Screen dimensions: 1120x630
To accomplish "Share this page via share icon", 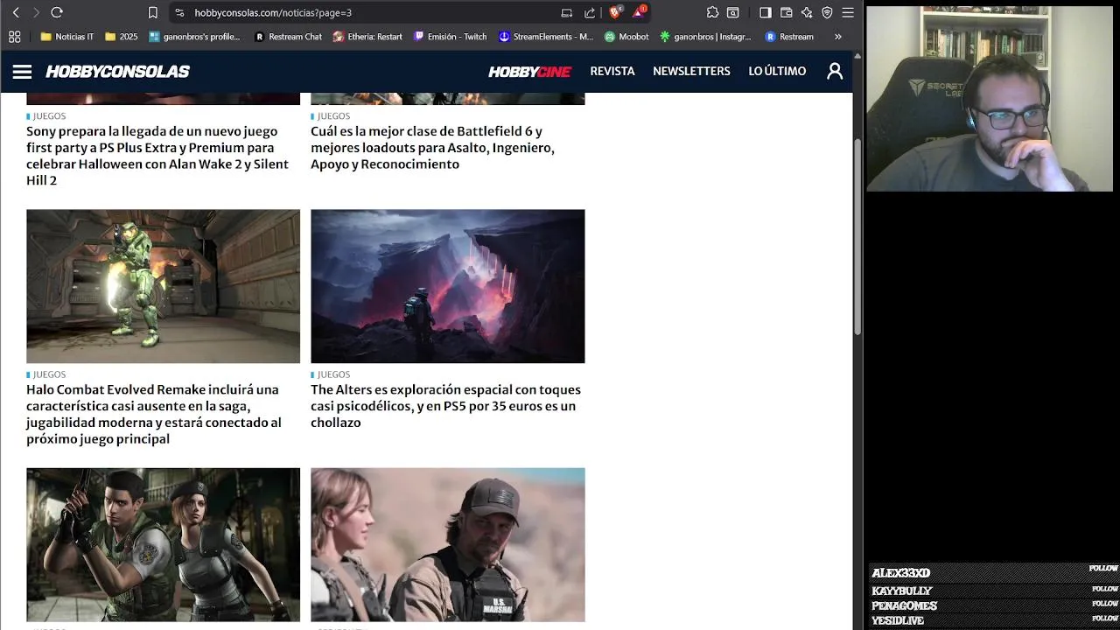I will (x=590, y=12).
